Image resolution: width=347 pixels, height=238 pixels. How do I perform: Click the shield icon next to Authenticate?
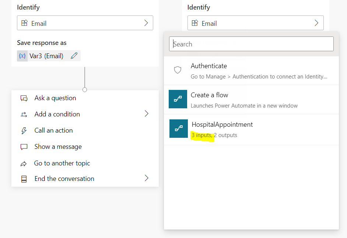[x=178, y=70]
